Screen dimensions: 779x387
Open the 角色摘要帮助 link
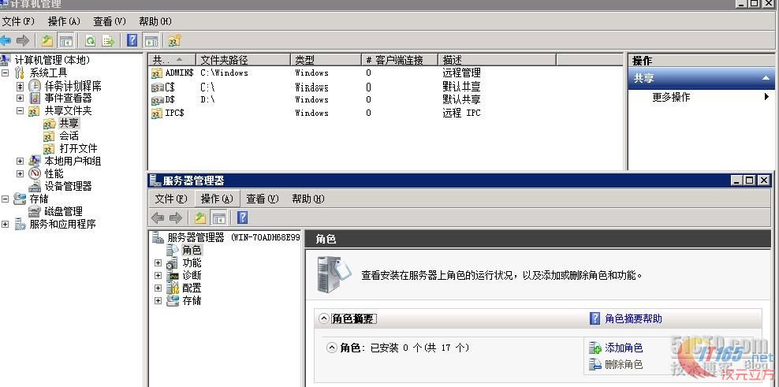tap(633, 319)
